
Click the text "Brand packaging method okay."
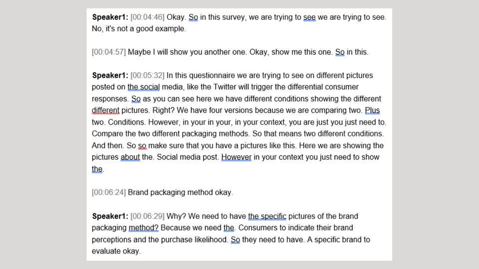click(x=181, y=192)
